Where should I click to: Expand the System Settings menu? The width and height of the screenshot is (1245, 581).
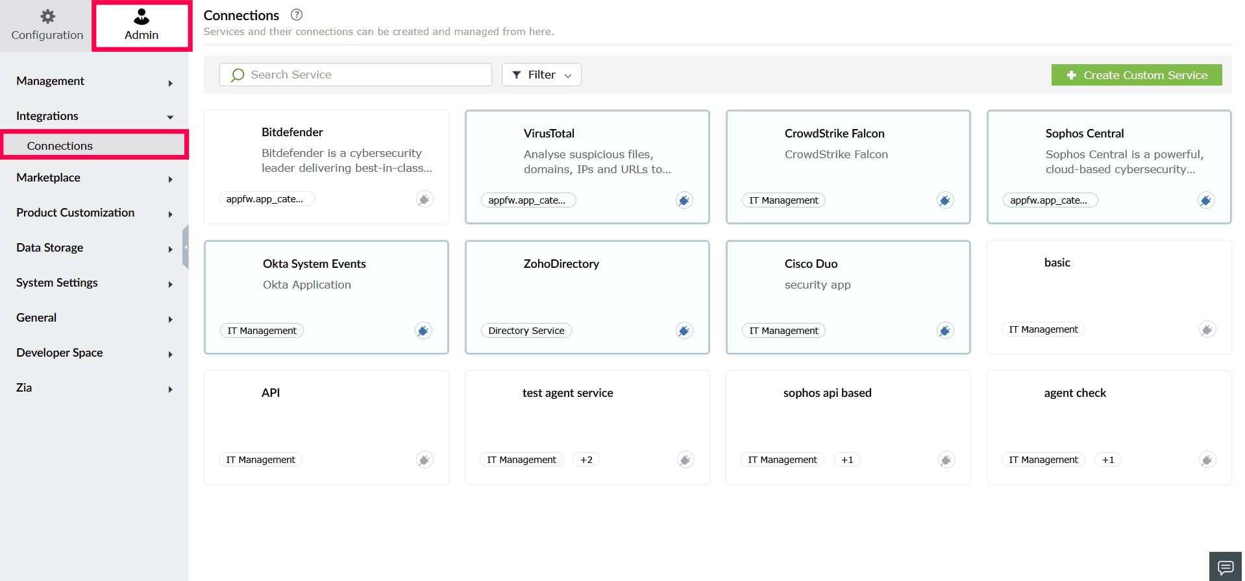94,283
